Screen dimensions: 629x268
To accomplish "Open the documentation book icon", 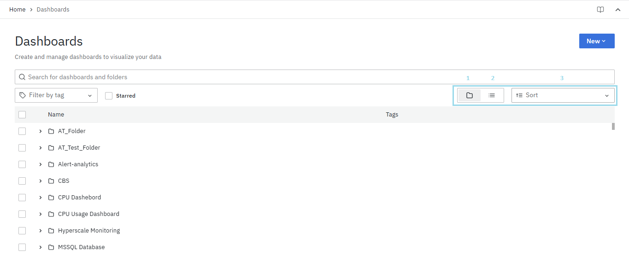I will pos(600,10).
